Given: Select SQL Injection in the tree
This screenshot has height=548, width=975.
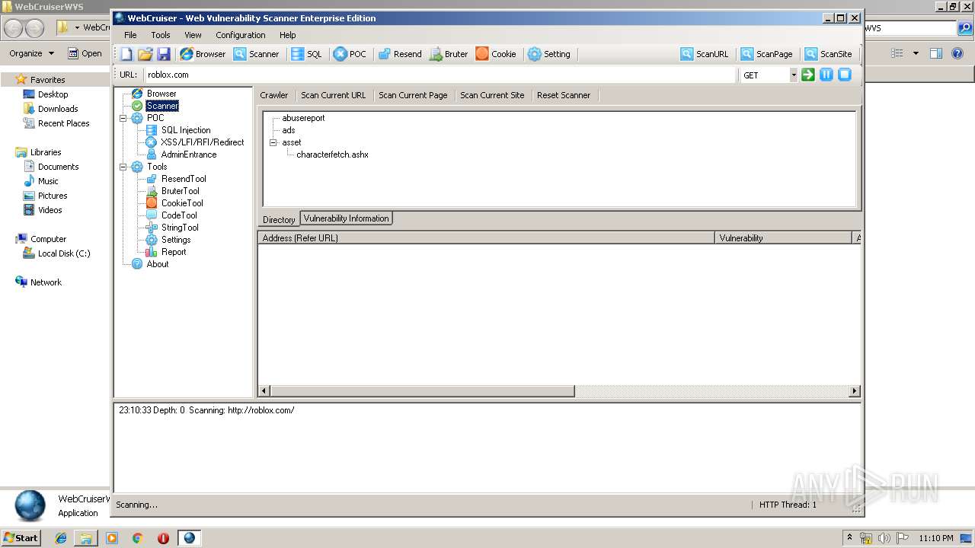Looking at the screenshot, I should pos(186,130).
